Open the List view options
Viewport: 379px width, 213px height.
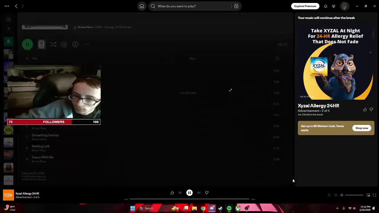click(x=282, y=44)
